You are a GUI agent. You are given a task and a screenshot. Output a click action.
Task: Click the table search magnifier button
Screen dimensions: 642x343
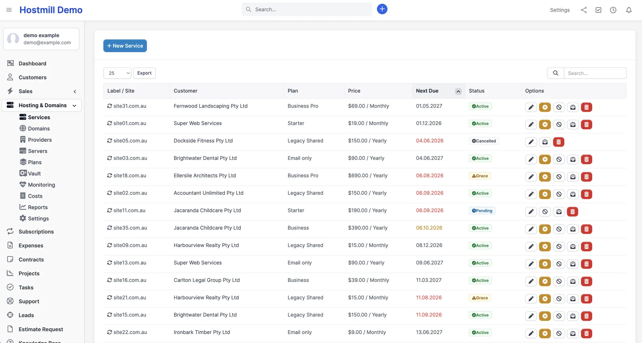[x=556, y=73]
